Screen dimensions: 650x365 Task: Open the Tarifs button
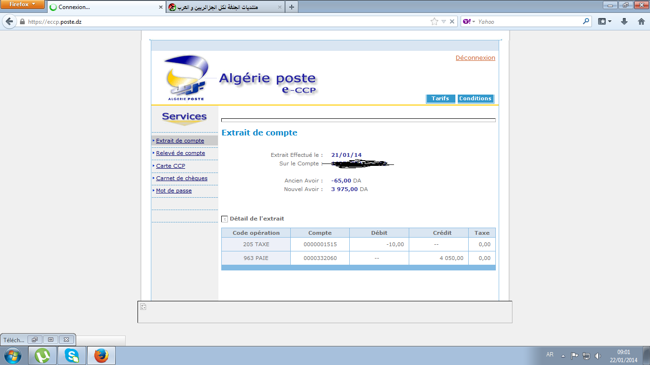point(440,98)
